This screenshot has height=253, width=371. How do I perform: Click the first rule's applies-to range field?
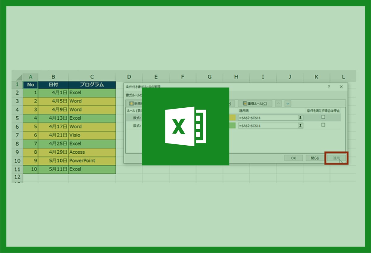click(267, 118)
